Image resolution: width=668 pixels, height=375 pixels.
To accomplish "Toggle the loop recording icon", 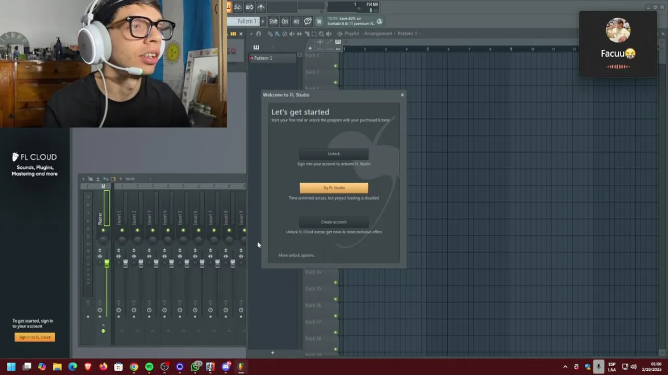I will click(249, 7).
